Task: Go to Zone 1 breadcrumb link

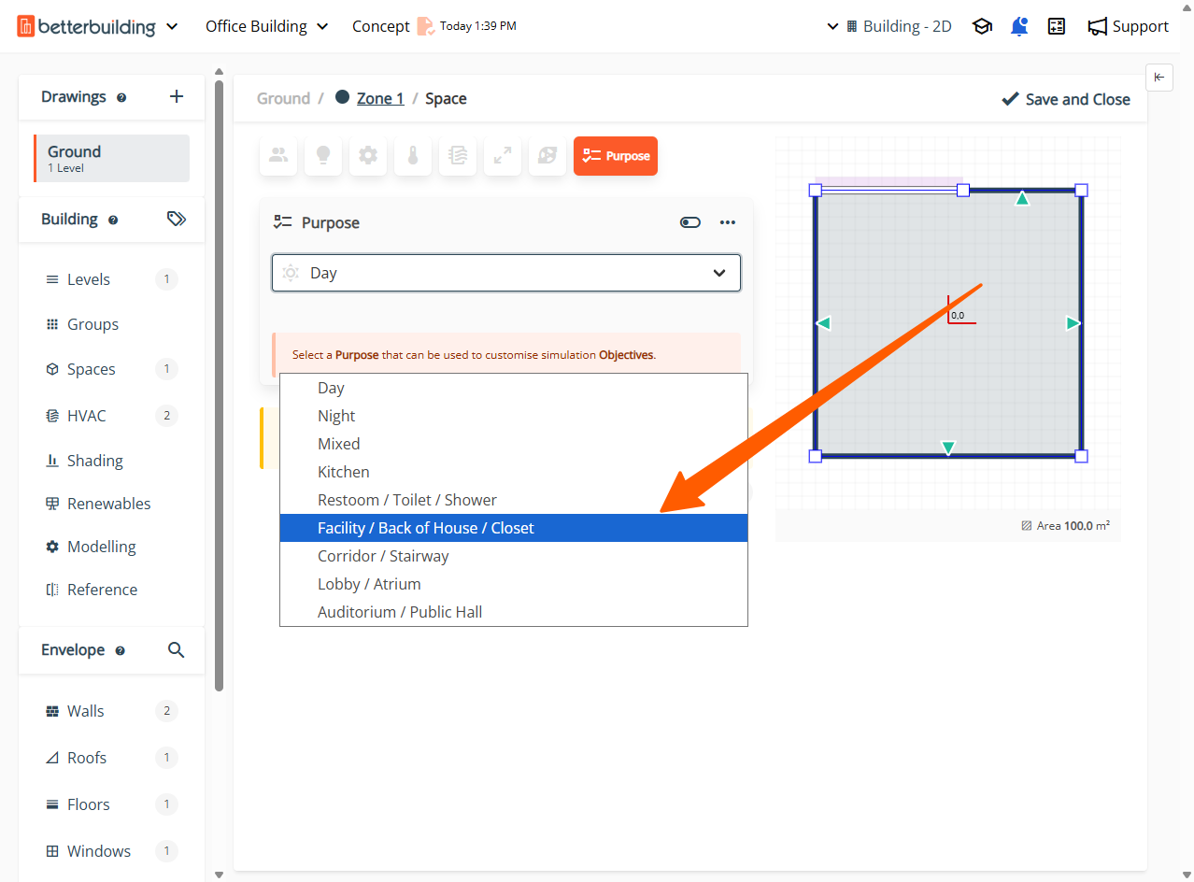Action: (x=380, y=98)
